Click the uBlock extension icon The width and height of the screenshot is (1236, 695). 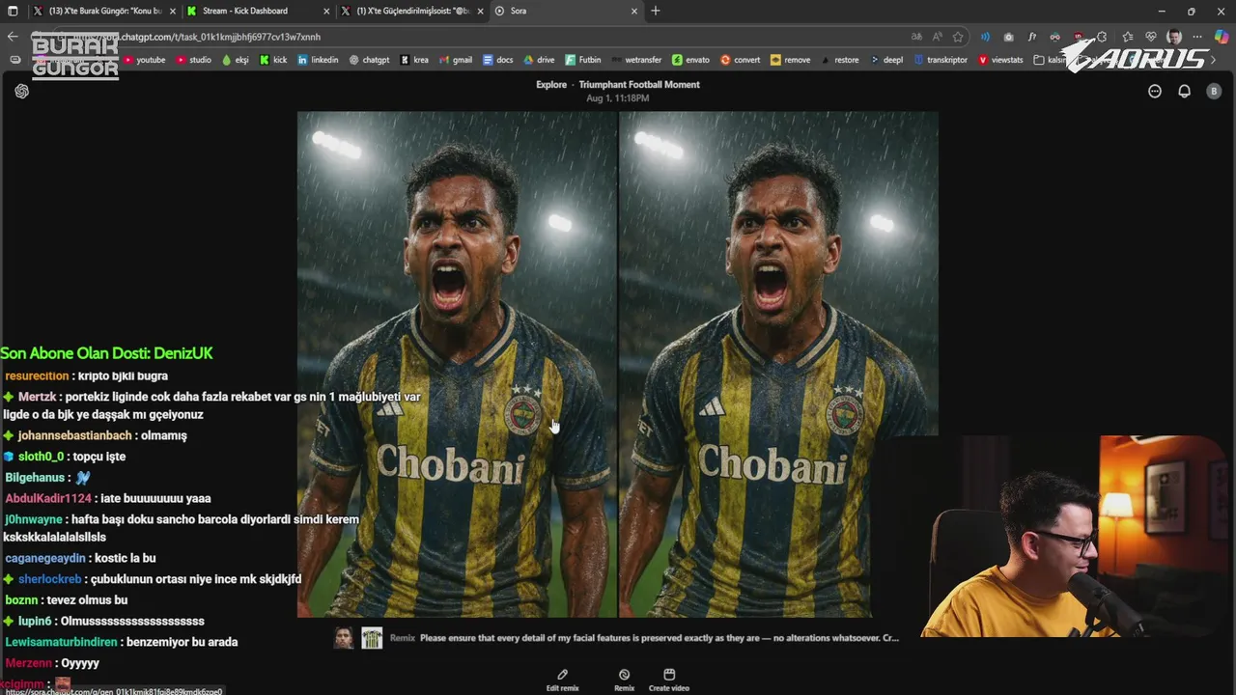click(1079, 37)
